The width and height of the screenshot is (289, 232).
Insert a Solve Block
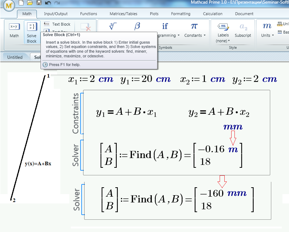[32, 32]
